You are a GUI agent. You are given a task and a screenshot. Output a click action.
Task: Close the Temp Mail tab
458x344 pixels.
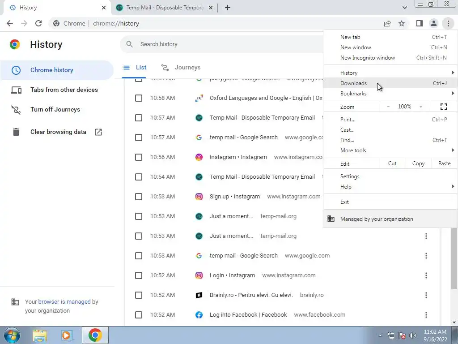tap(210, 8)
